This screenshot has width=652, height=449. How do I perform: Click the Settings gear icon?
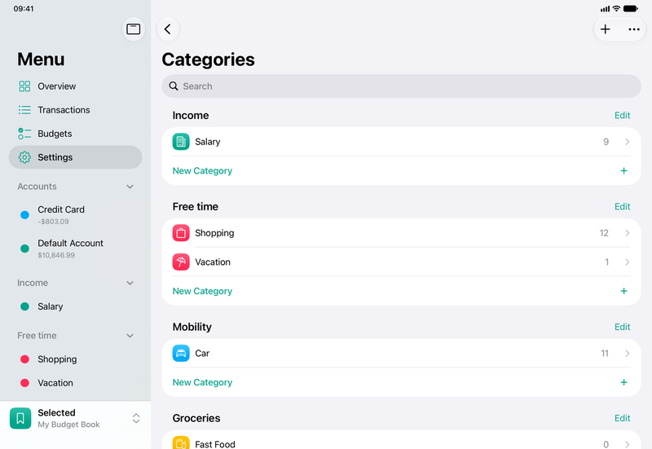(x=24, y=157)
